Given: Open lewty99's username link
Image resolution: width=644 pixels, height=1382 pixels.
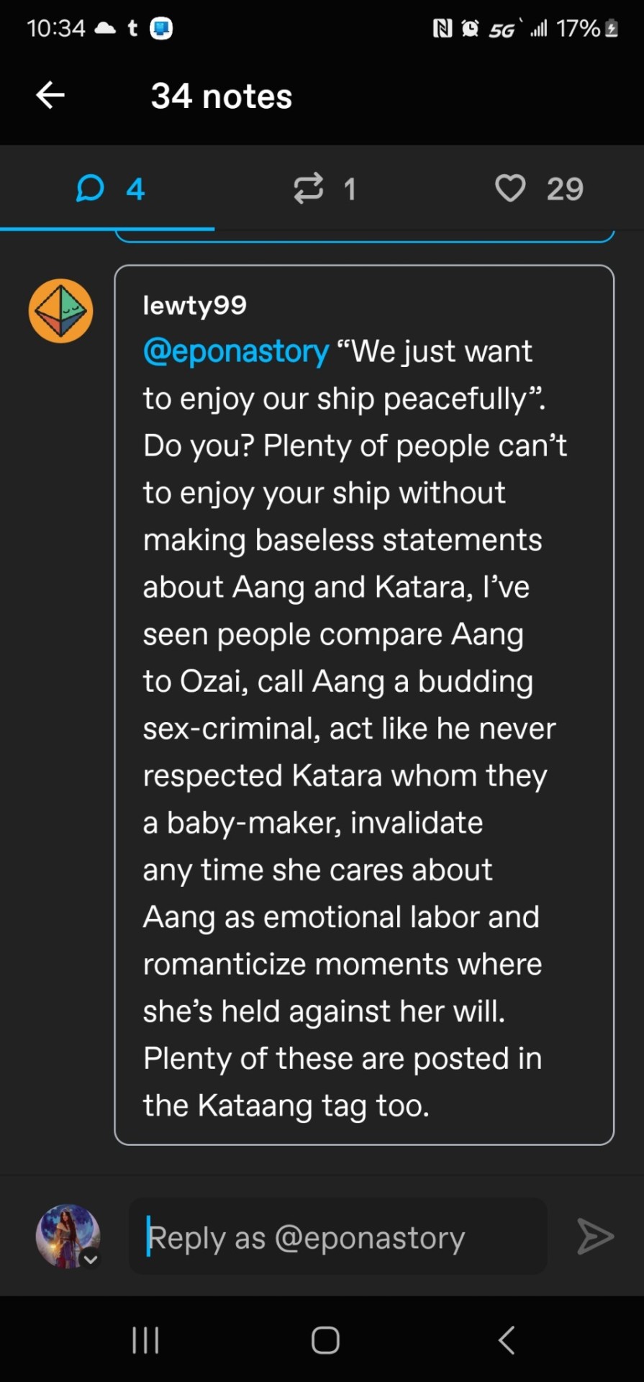Looking at the screenshot, I should pyautogui.click(x=194, y=305).
